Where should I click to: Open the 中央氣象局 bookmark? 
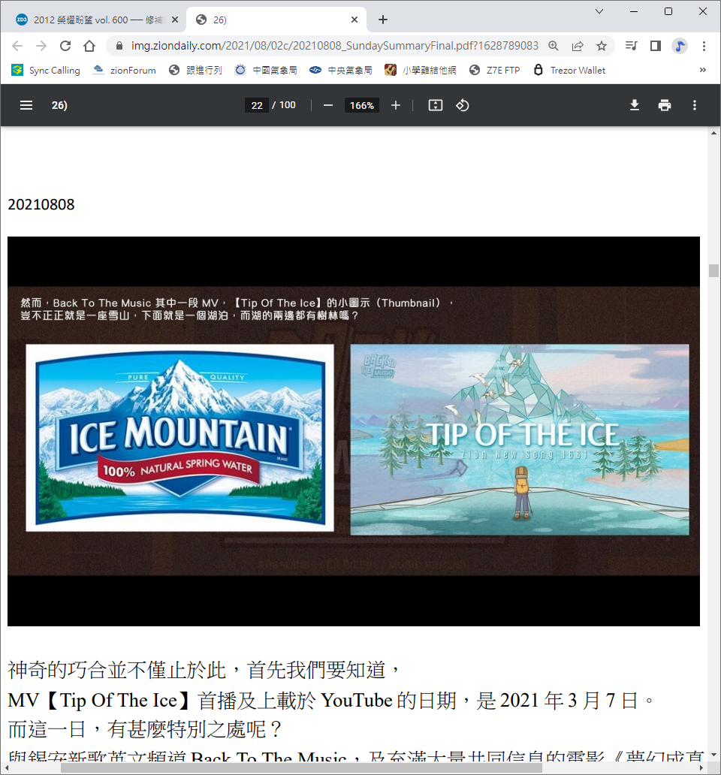point(341,70)
